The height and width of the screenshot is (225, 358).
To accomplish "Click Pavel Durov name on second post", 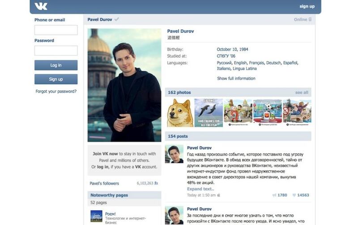I will (x=199, y=209).
